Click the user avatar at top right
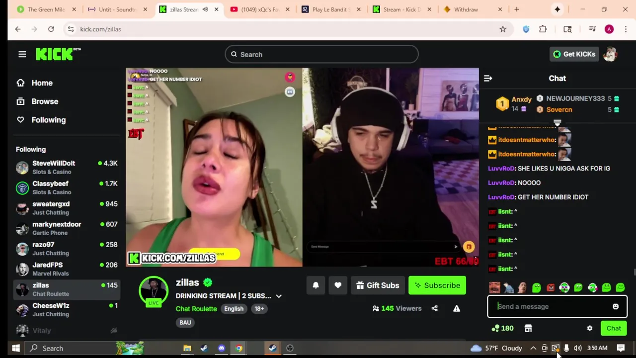 [610, 54]
